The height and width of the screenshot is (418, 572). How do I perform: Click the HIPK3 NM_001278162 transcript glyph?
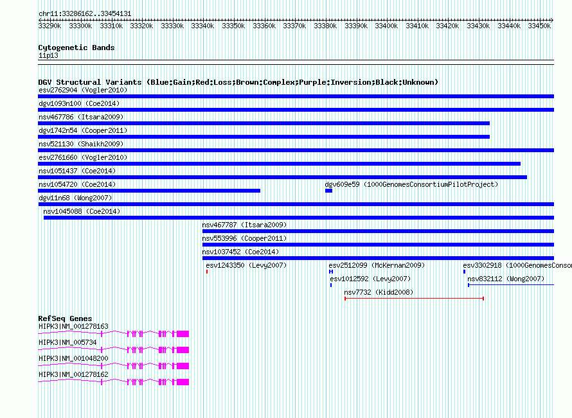tap(114, 382)
